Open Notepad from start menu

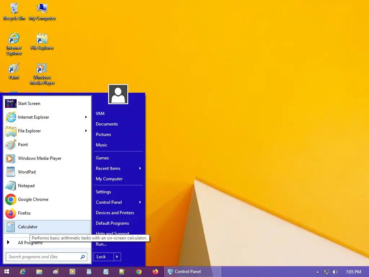point(47,186)
